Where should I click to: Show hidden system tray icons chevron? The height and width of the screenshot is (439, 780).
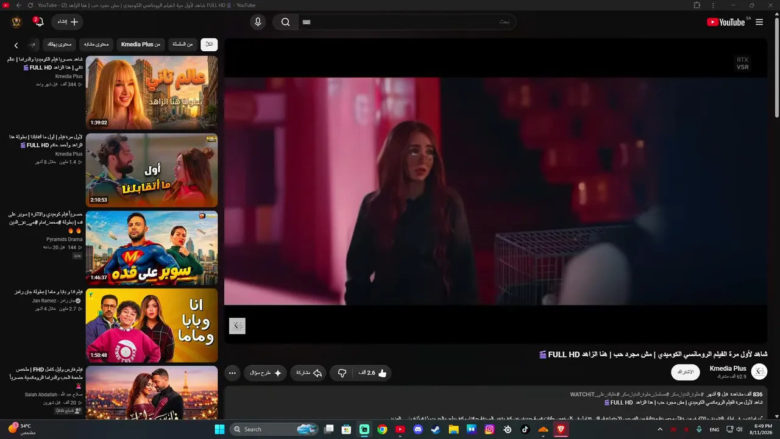pos(660,429)
